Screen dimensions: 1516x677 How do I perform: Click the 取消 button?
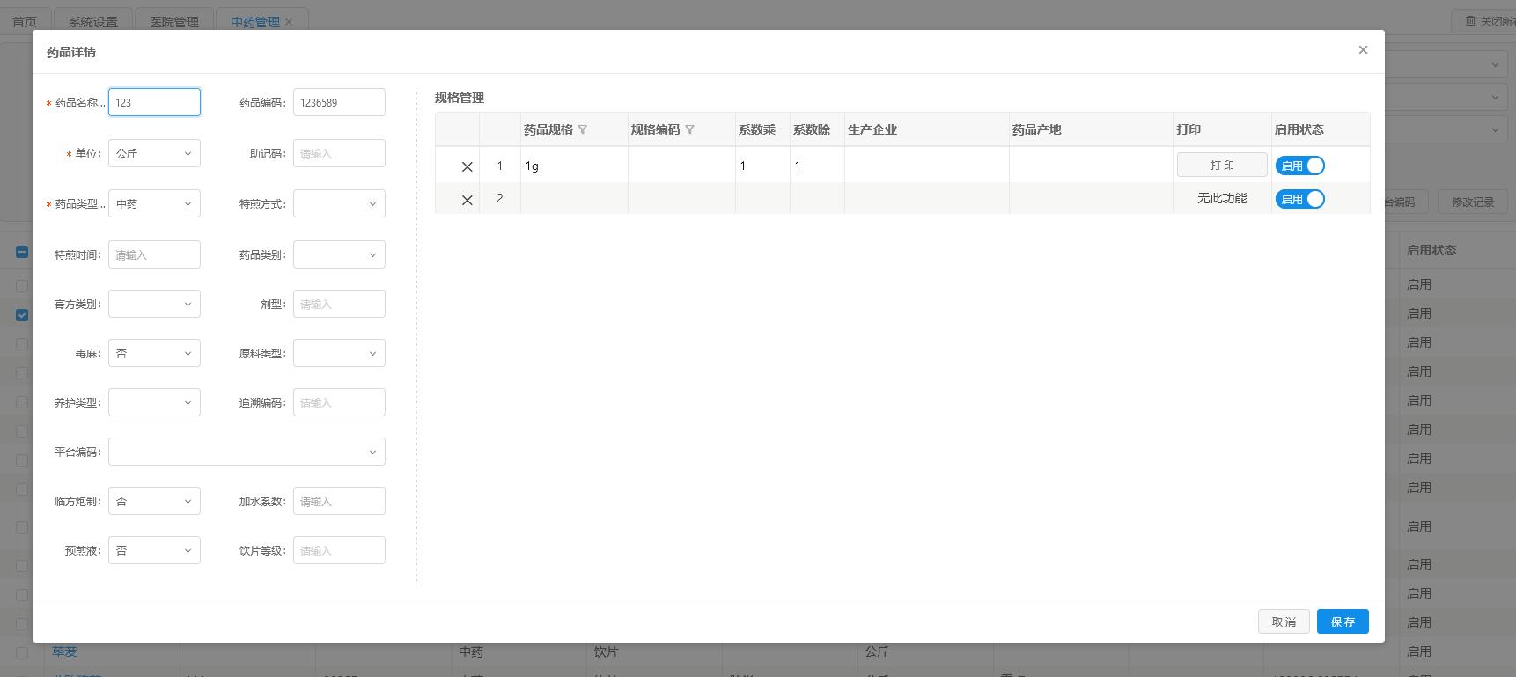1284,622
